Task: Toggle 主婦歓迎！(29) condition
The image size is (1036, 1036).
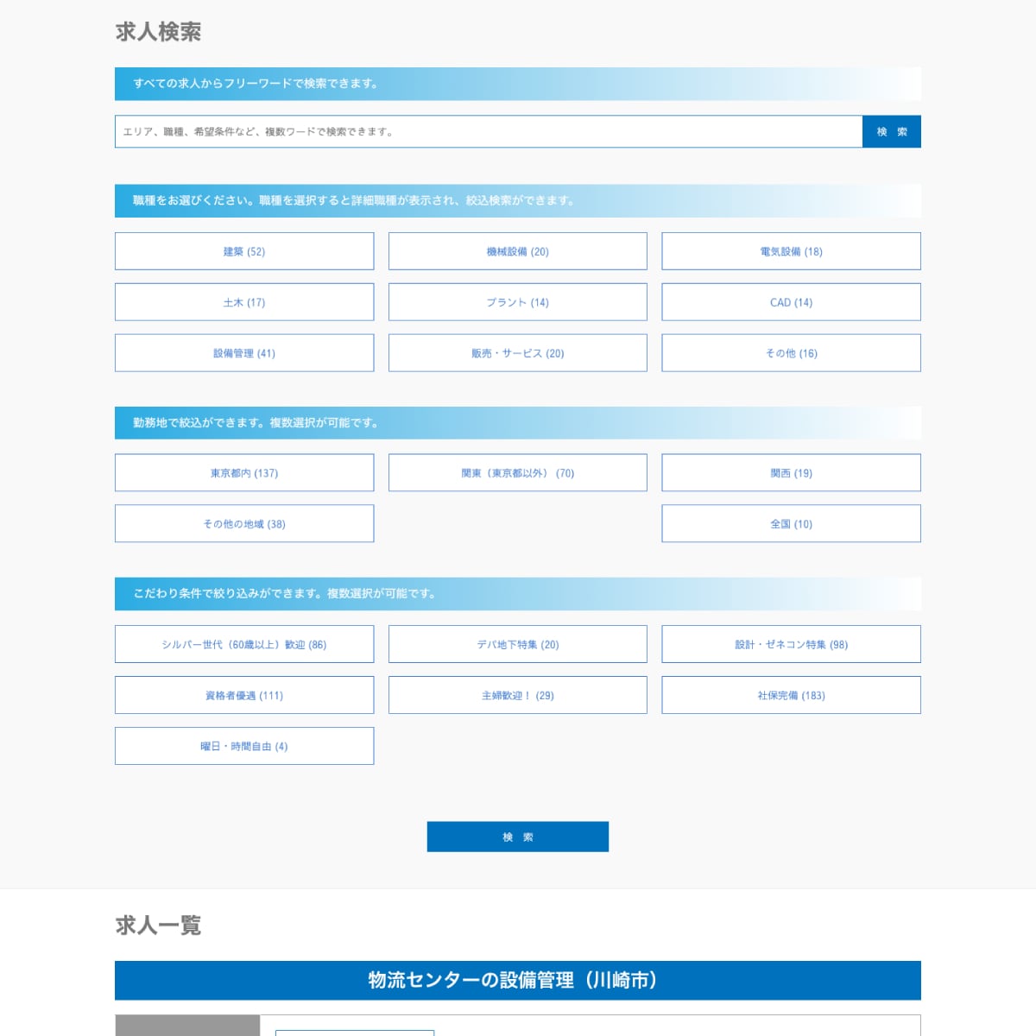Action: point(518,695)
